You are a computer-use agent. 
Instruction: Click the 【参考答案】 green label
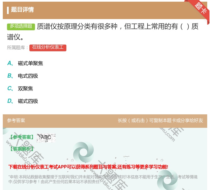(x=22, y=137)
